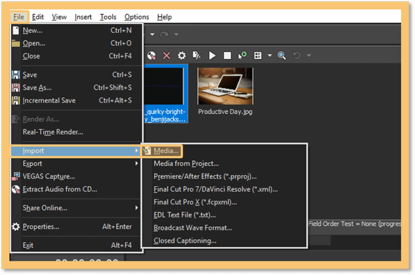The image size is (415, 275).
Task: Select Close in the File menu
Action: click(77, 56)
